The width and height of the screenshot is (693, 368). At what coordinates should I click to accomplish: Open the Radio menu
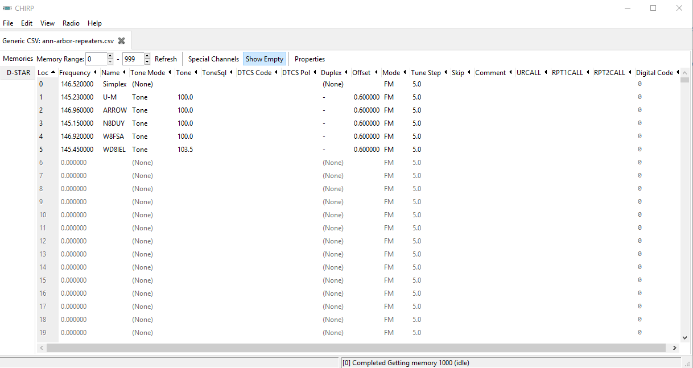pos(71,23)
